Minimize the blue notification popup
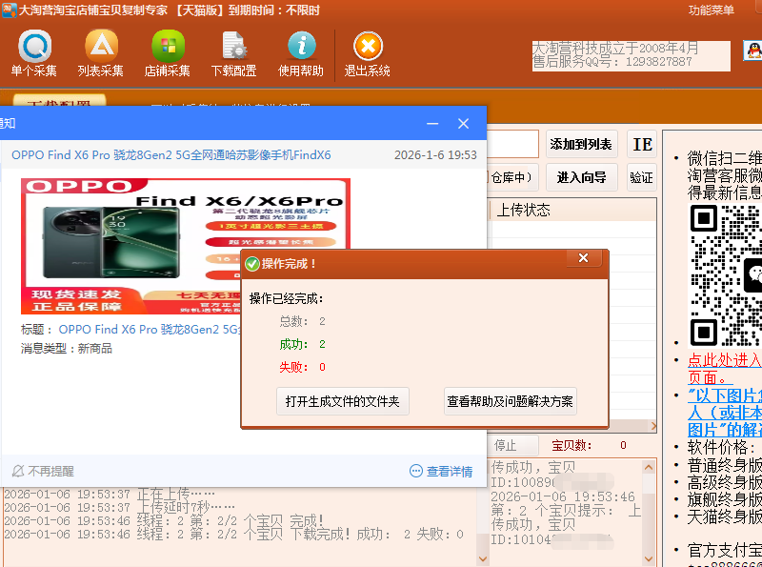The height and width of the screenshot is (567, 762). point(432,124)
